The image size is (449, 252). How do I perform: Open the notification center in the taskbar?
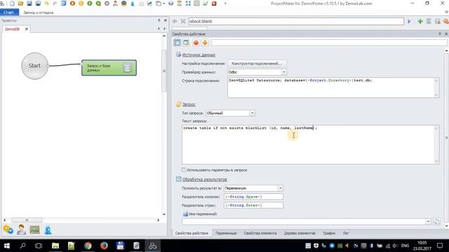(440, 246)
